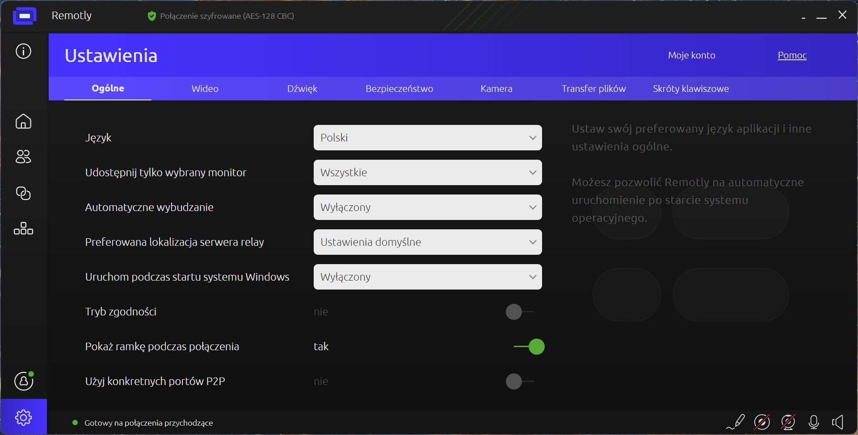Screen dimensions: 858x435
Task: Click the speaker sound icon
Action: click(x=838, y=422)
